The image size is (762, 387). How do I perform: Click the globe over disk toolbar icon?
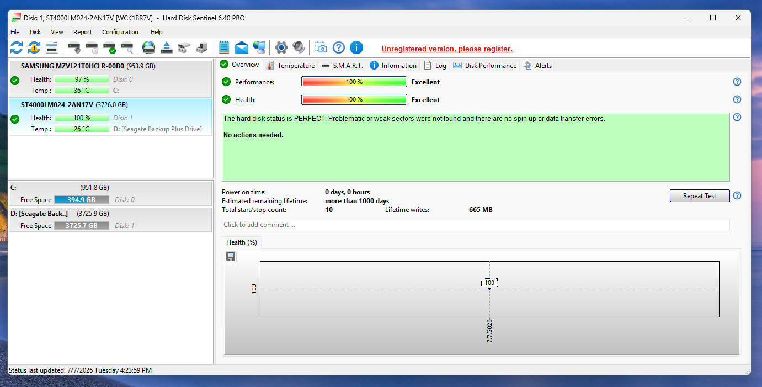tap(149, 47)
